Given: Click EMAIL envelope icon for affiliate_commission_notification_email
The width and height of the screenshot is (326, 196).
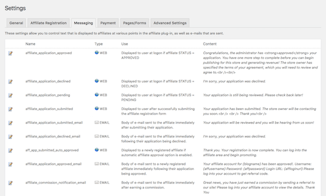Looking at the screenshot, I should click(97, 182).
